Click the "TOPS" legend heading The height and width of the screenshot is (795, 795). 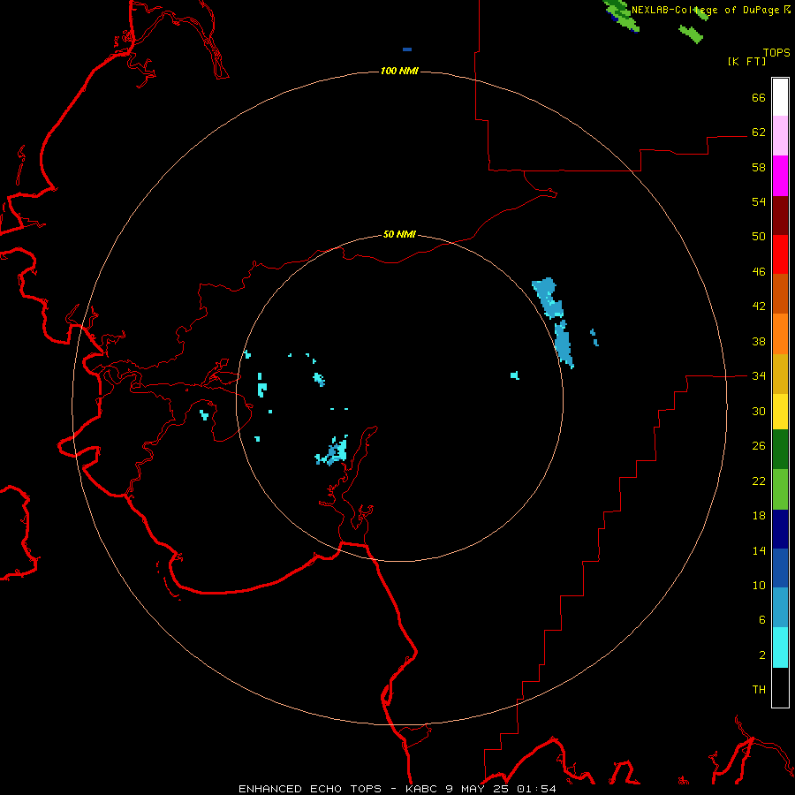[776, 53]
